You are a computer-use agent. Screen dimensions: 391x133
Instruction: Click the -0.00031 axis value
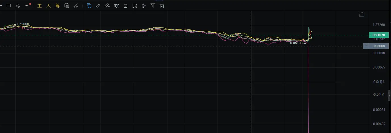(x=379, y=110)
